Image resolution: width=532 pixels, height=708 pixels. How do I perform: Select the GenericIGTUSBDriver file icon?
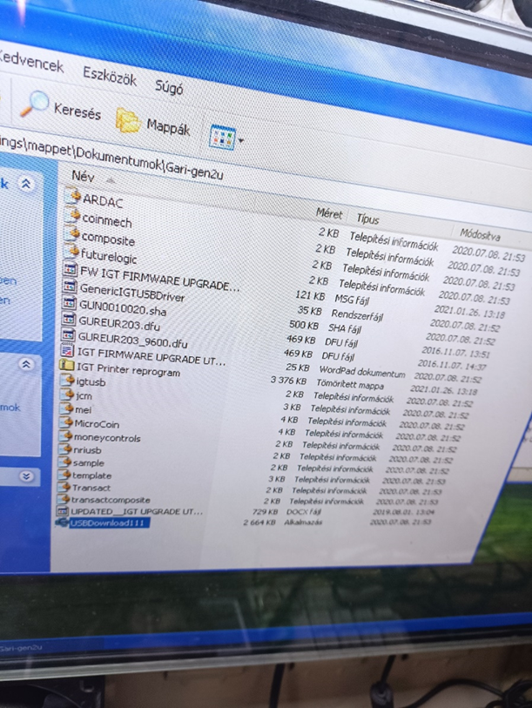(x=70, y=286)
